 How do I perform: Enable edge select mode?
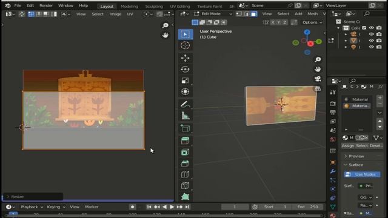pos(247,14)
